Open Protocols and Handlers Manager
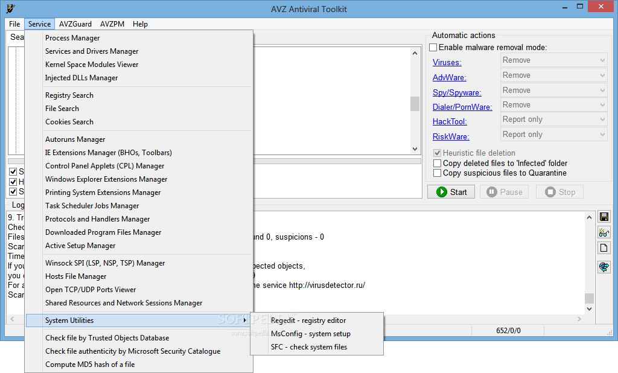The height and width of the screenshot is (373, 618). [x=139, y=219]
